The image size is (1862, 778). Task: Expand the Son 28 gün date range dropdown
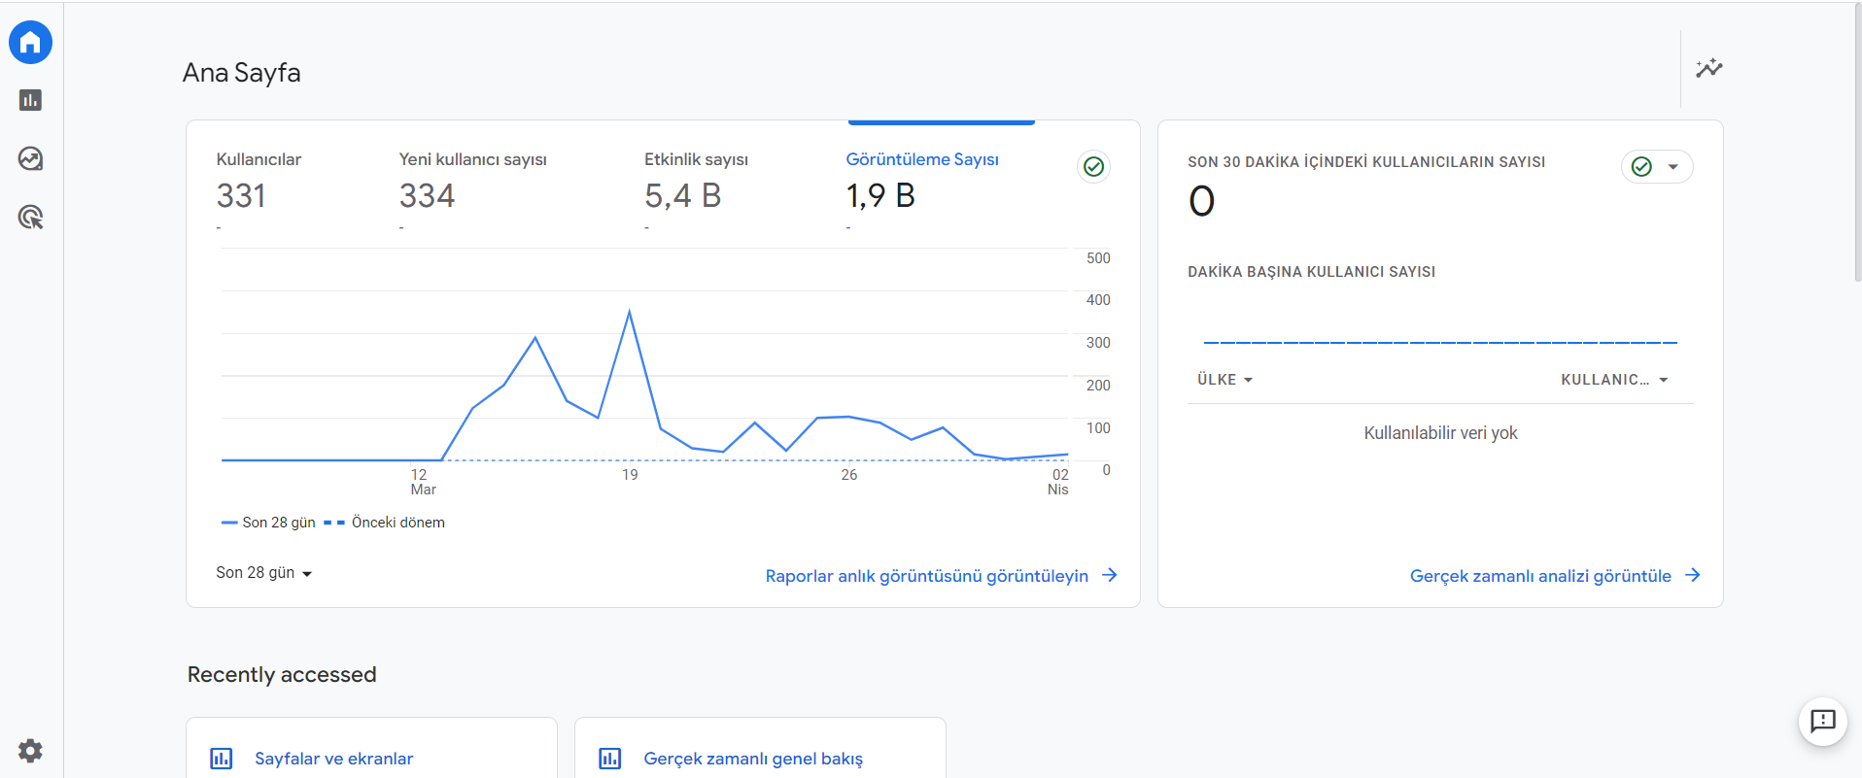[x=263, y=573]
